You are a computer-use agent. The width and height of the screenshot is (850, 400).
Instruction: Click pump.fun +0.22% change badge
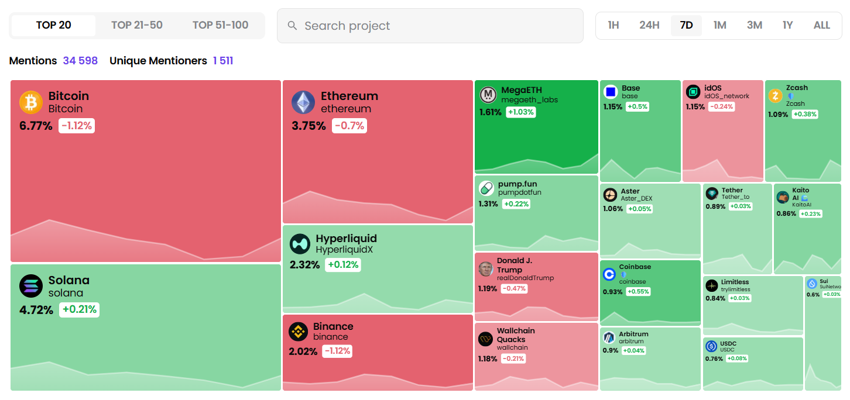pos(516,204)
